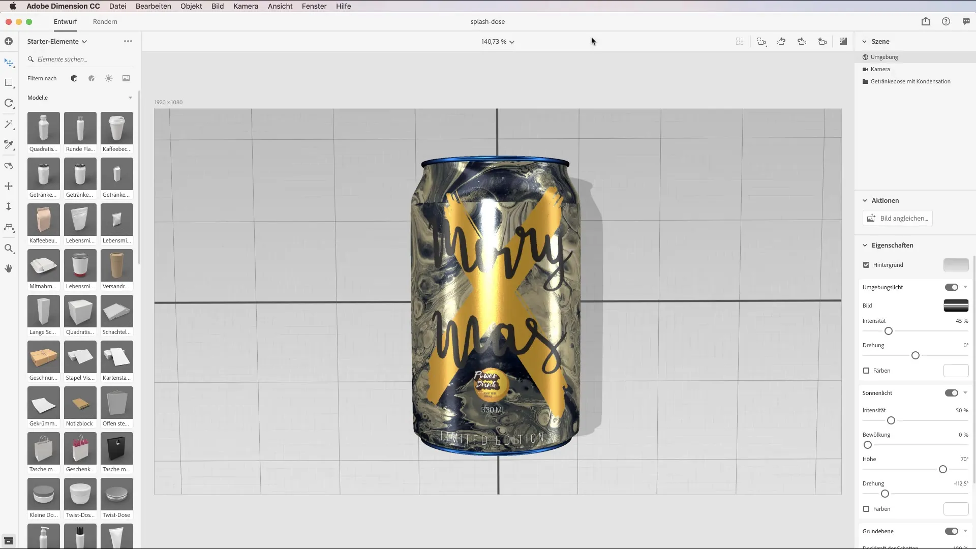The height and width of the screenshot is (549, 976).
Task: Filter assets by models cube icon
Action: point(74,78)
